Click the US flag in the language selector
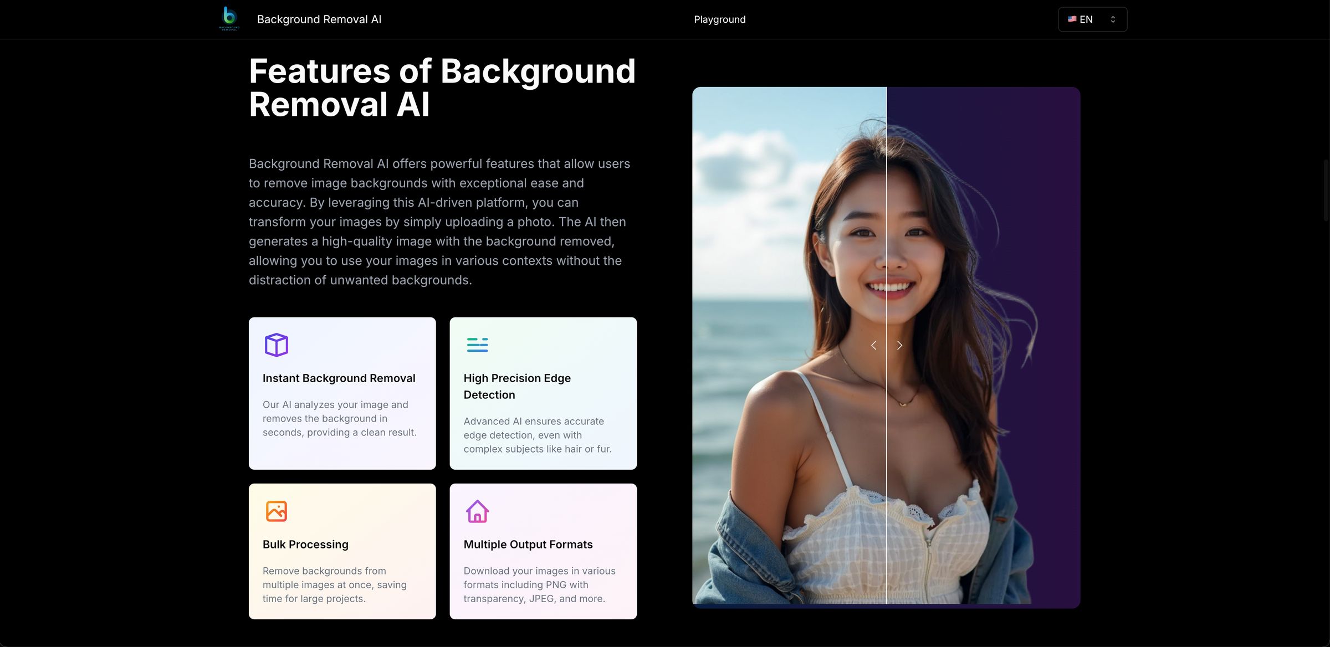This screenshot has width=1330, height=647. (1072, 19)
